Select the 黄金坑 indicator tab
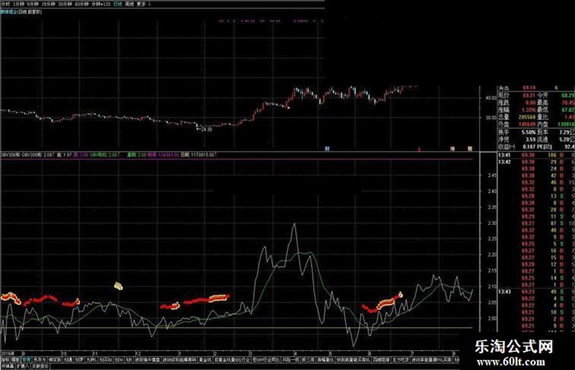 pos(205,360)
